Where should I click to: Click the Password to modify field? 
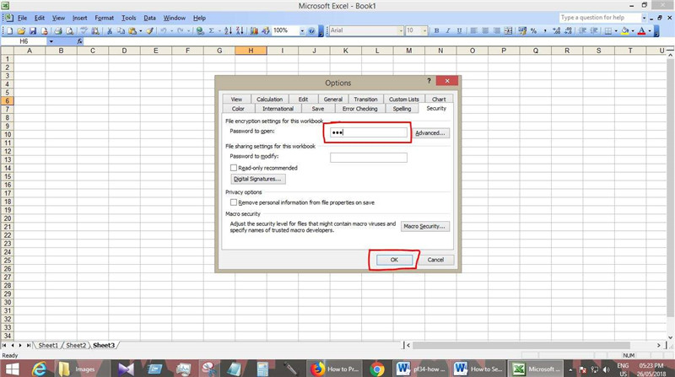pos(369,158)
